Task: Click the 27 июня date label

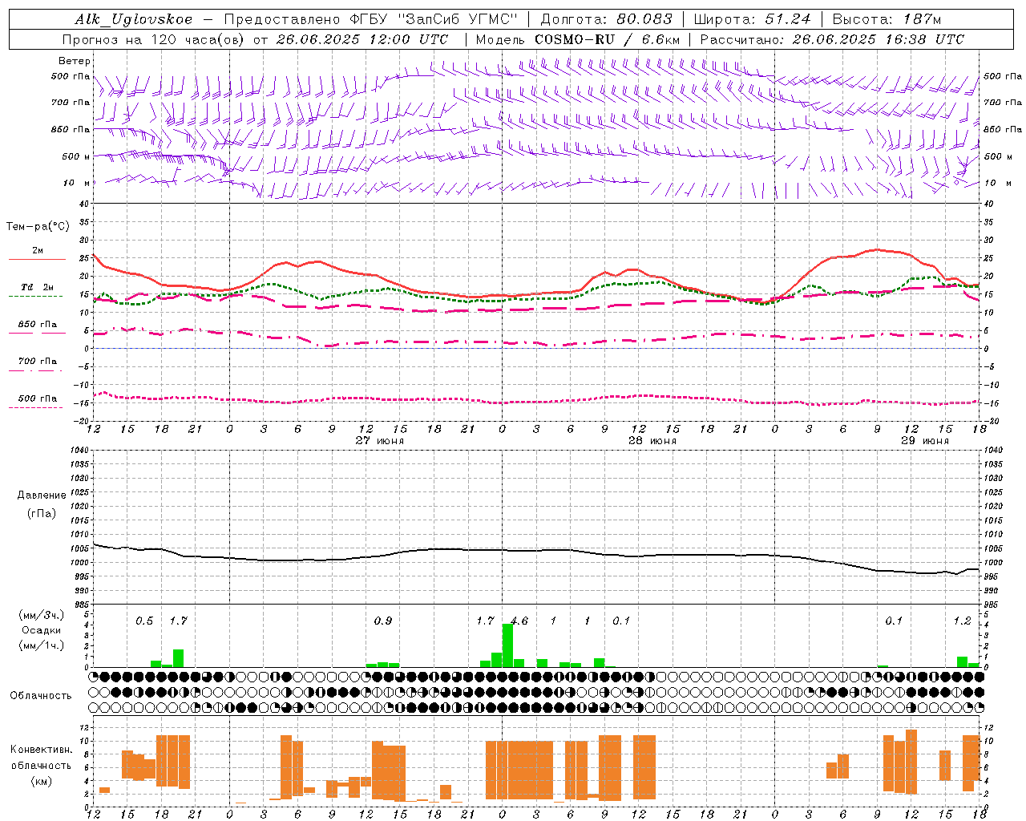Action: click(380, 441)
